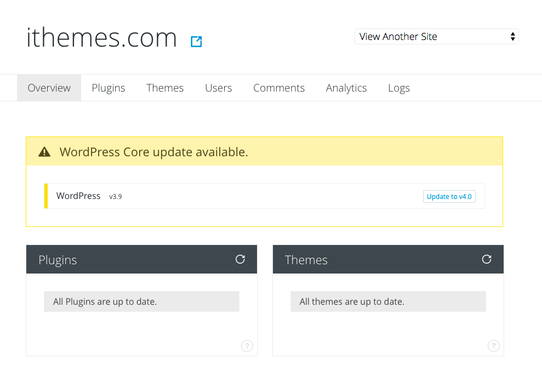542x370 pixels.
Task: Click the warning triangle icon
Action: tap(44, 152)
